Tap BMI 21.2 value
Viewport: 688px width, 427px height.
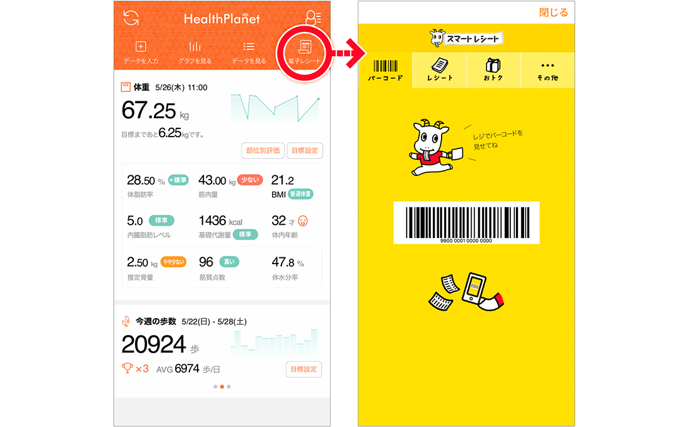click(x=283, y=180)
